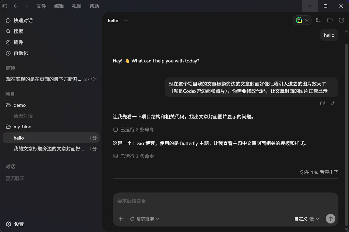
Task: Open the 编辑 menu
Action: point(59,6)
